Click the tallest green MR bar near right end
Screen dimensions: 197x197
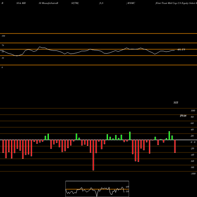click(169, 136)
